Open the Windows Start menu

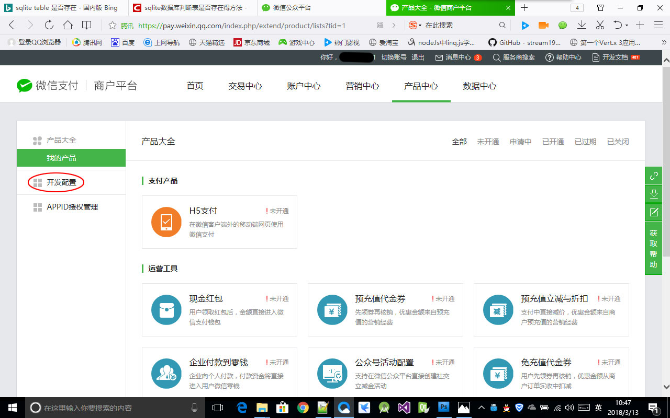[12, 407]
